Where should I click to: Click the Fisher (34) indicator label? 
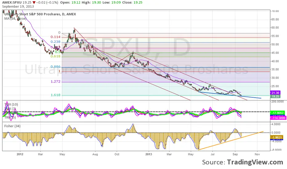(12, 126)
